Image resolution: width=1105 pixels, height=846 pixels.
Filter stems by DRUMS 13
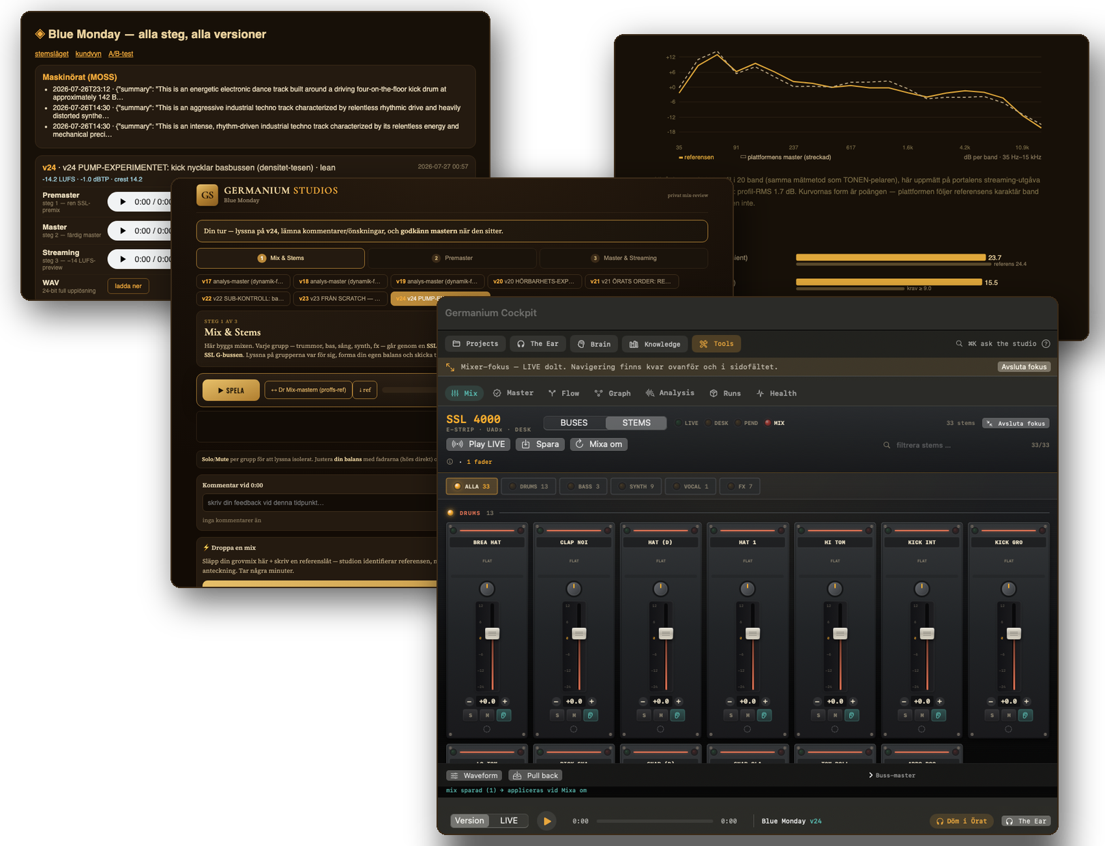point(529,486)
